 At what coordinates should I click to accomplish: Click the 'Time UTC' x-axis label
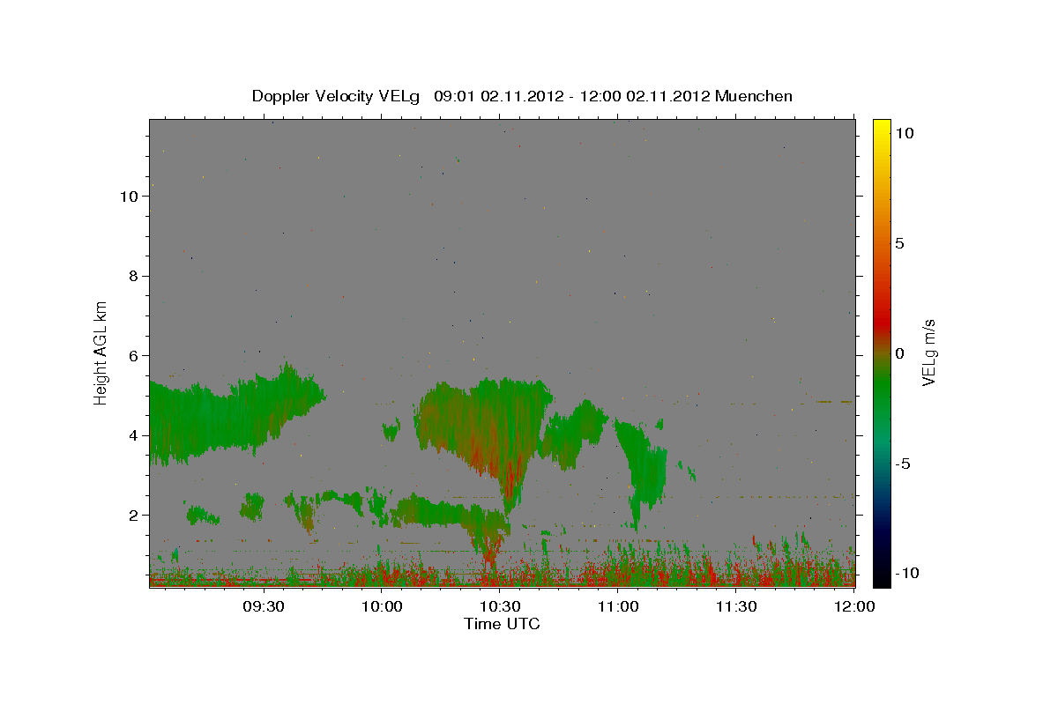[x=502, y=624]
